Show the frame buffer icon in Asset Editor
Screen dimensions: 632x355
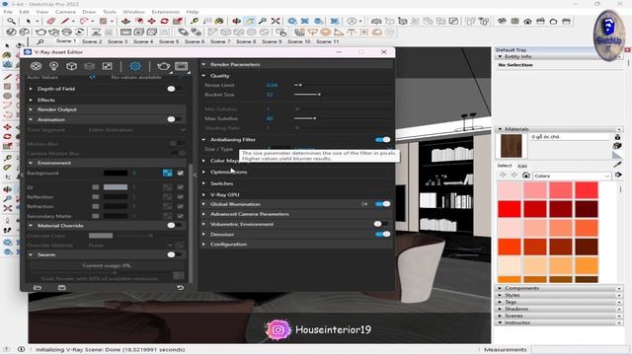tap(181, 66)
